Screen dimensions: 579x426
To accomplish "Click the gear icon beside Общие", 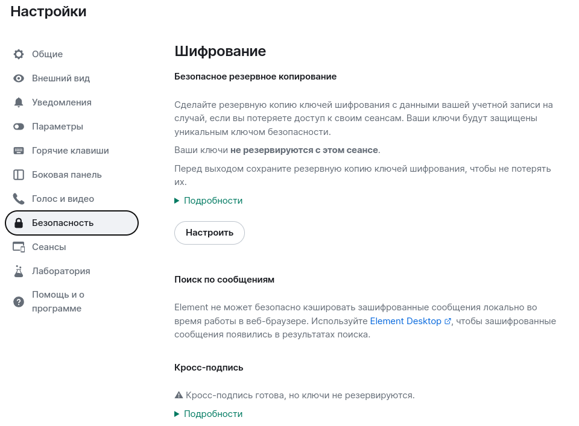I will click(19, 54).
